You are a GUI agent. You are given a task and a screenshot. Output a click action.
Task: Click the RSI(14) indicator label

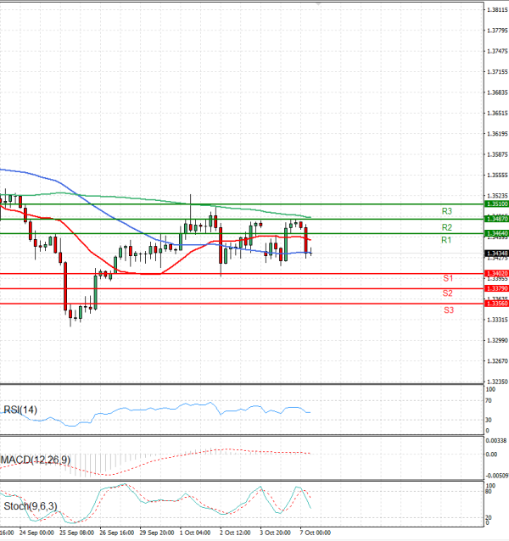[x=22, y=411]
